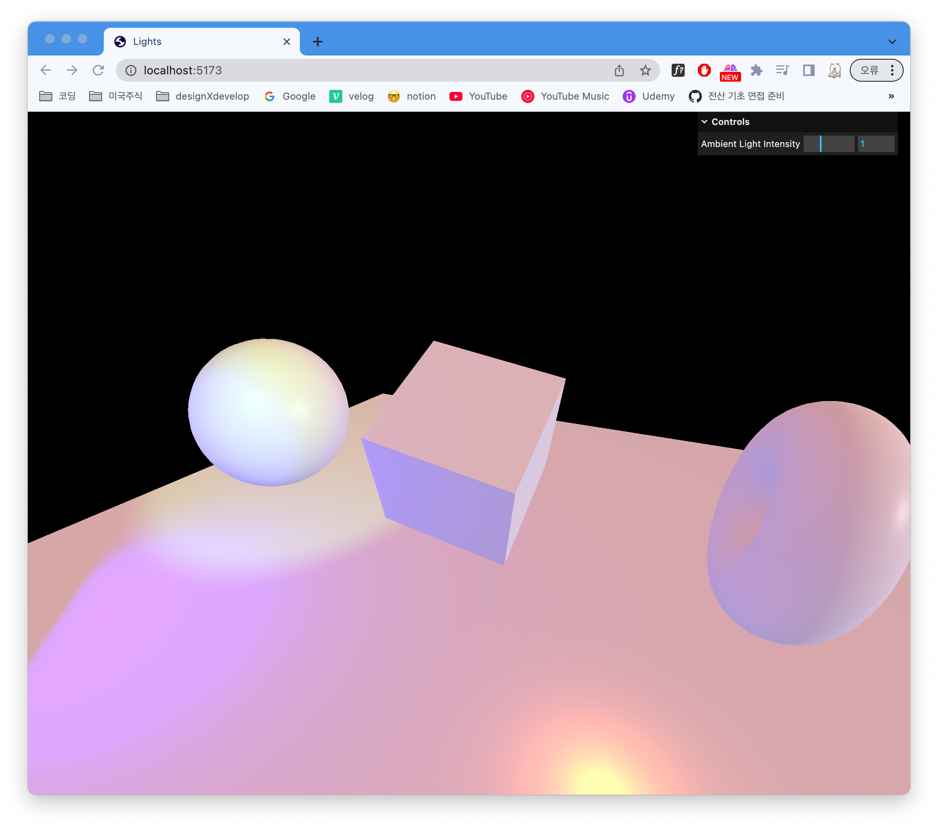View site information icon beside URL
Viewport: 938px width, 829px height.
[131, 70]
